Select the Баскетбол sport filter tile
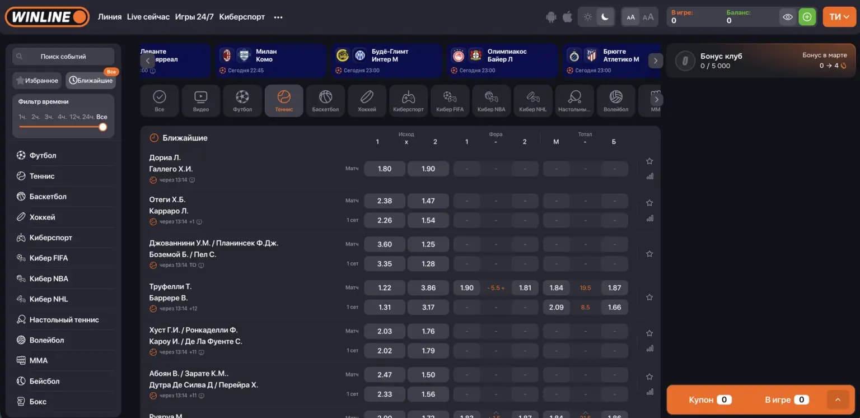This screenshot has height=418, width=860. [325, 101]
